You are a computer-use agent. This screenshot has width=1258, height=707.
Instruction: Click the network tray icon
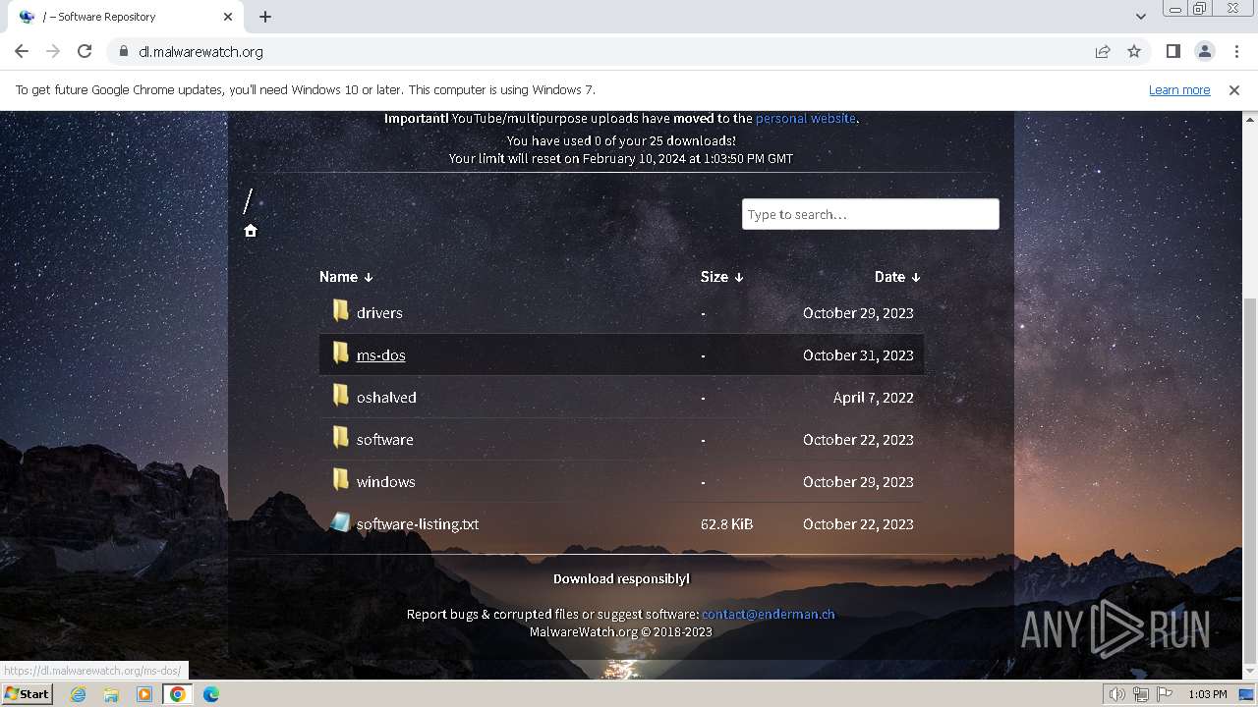1140,694
